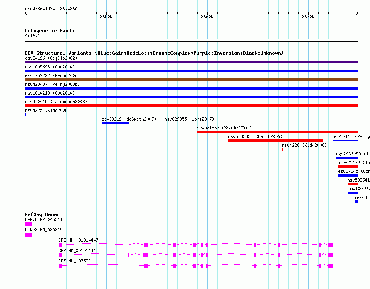
Task: Click the esv34196 (Giglio2002) purple inversion bar
Action: (x=191, y=62)
